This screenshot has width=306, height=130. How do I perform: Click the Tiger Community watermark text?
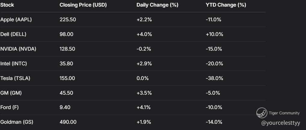click(284, 113)
